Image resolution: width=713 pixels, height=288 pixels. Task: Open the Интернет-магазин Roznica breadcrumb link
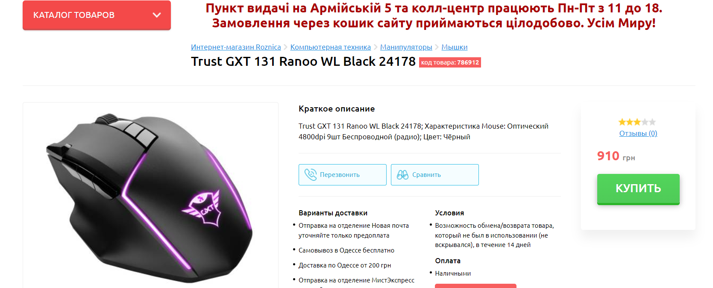[236, 47]
